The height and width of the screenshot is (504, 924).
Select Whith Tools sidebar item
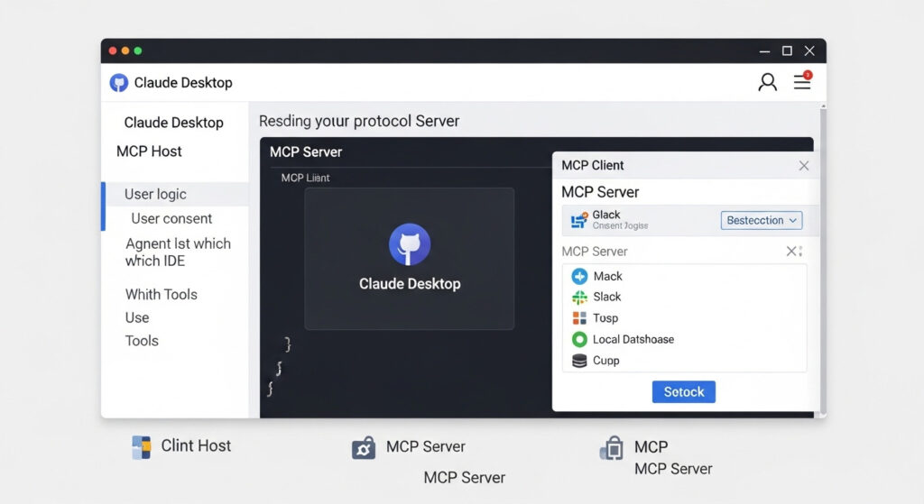[161, 295]
